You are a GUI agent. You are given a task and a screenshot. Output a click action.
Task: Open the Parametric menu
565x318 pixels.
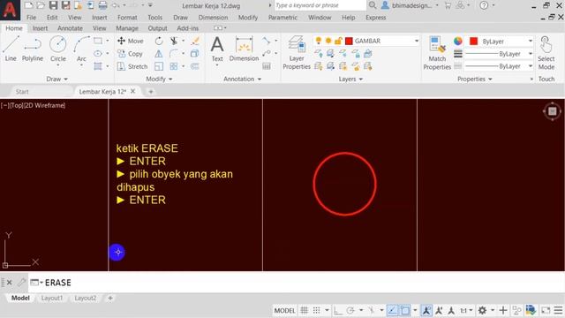(x=282, y=18)
